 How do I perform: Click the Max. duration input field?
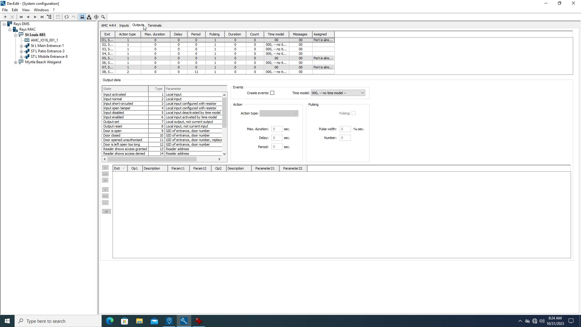[x=277, y=129]
